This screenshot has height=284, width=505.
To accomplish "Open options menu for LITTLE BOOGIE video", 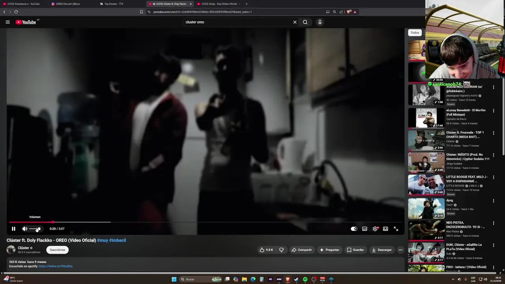I will point(493,178).
